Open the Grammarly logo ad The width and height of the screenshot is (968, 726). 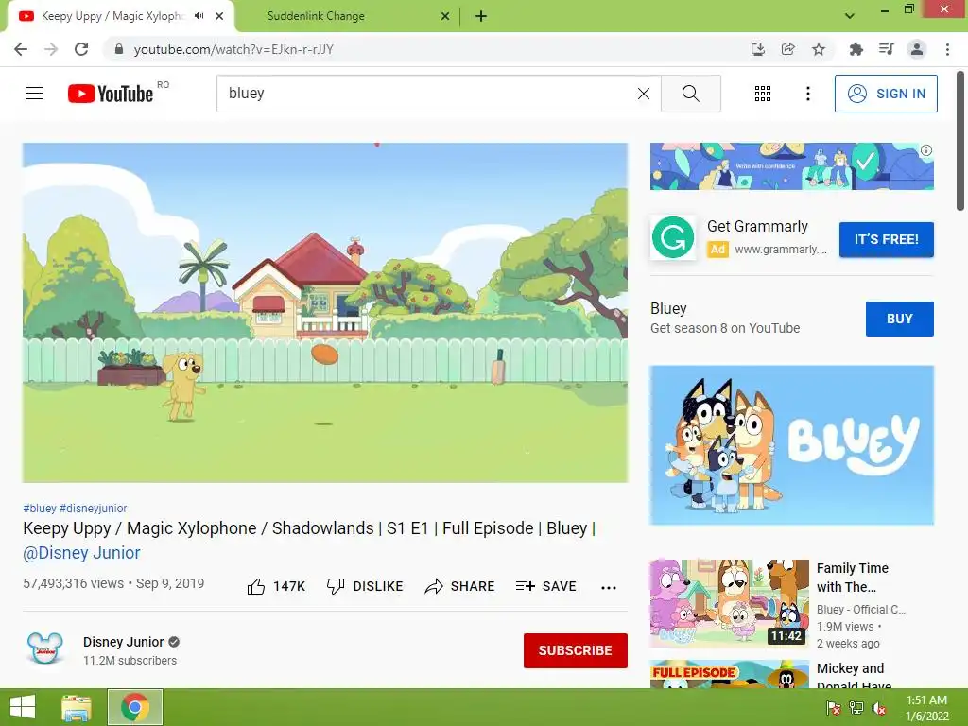tap(673, 237)
